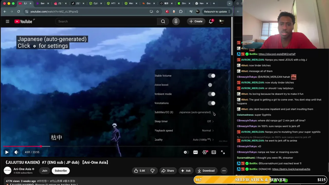Open Chrome extensions puzzle icon

point(181,12)
